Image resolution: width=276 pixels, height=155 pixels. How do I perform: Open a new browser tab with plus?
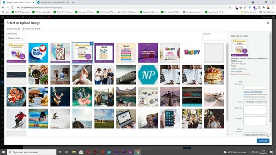point(73,3)
